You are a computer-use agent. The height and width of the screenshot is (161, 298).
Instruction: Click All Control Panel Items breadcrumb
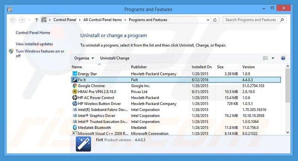click(103, 20)
